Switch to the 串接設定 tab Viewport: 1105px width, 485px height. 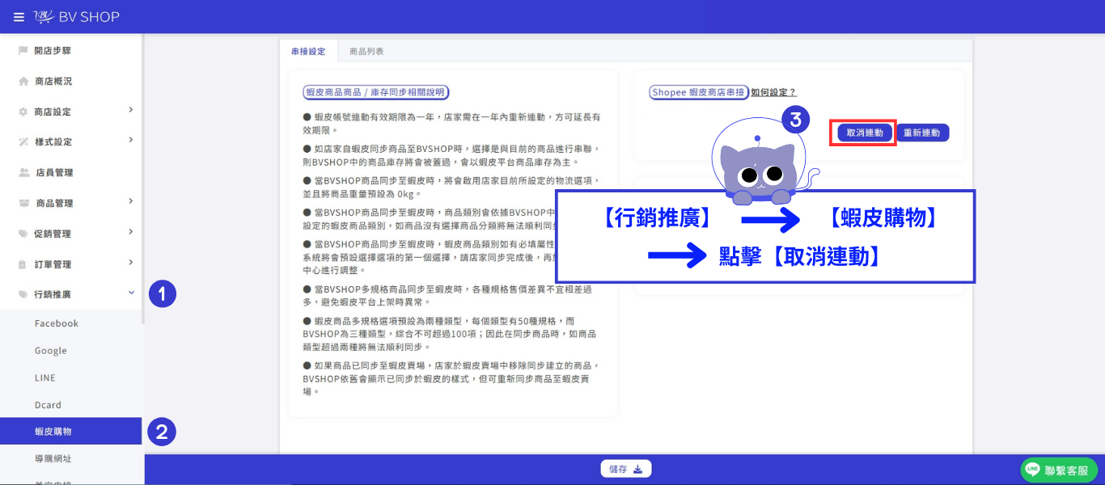point(308,52)
